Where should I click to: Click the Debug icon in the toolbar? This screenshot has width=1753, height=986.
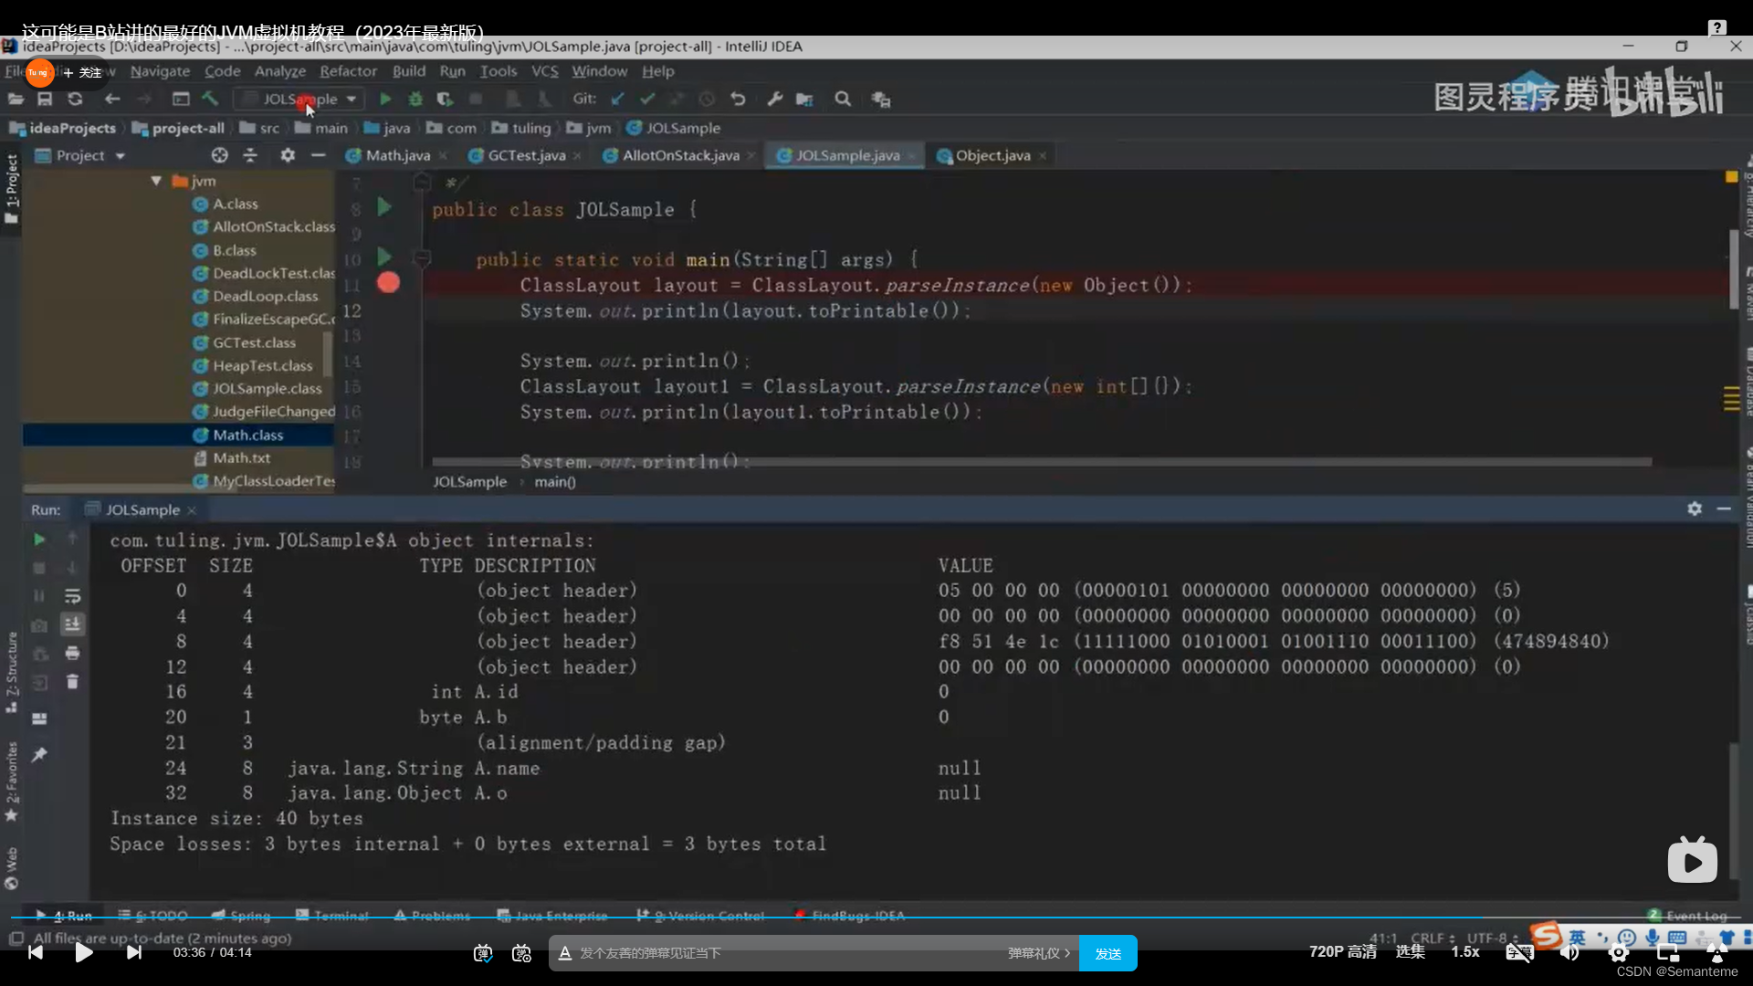click(415, 99)
